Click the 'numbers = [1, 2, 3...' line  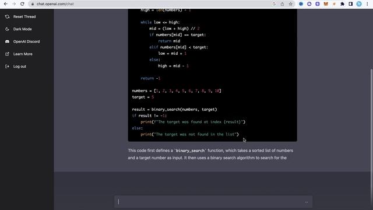tap(177, 91)
